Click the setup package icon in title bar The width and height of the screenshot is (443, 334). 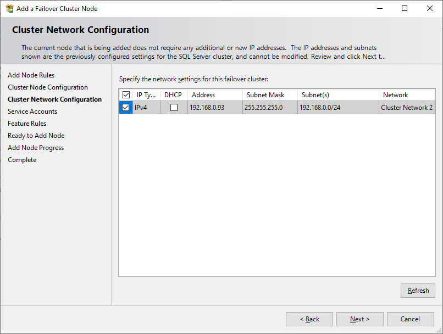pos(9,9)
